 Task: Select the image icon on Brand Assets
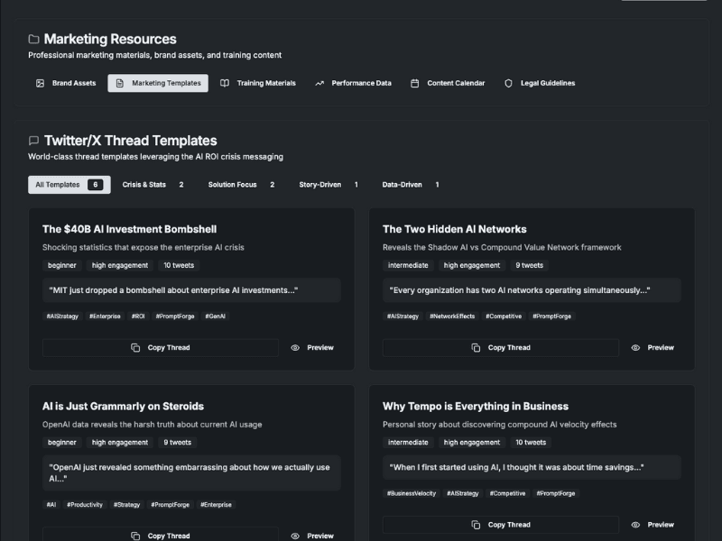pyautogui.click(x=41, y=83)
